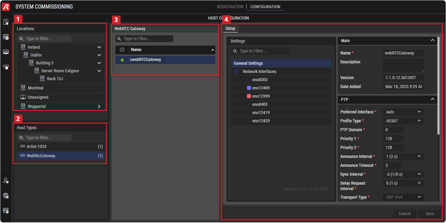The image size is (446, 223).
Task: Click the Locations filter search icon
Action: [x=22, y=39]
